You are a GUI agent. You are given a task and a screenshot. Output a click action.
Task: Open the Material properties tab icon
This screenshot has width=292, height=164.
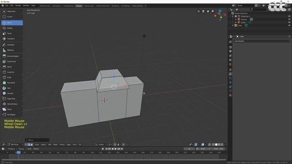230,95
